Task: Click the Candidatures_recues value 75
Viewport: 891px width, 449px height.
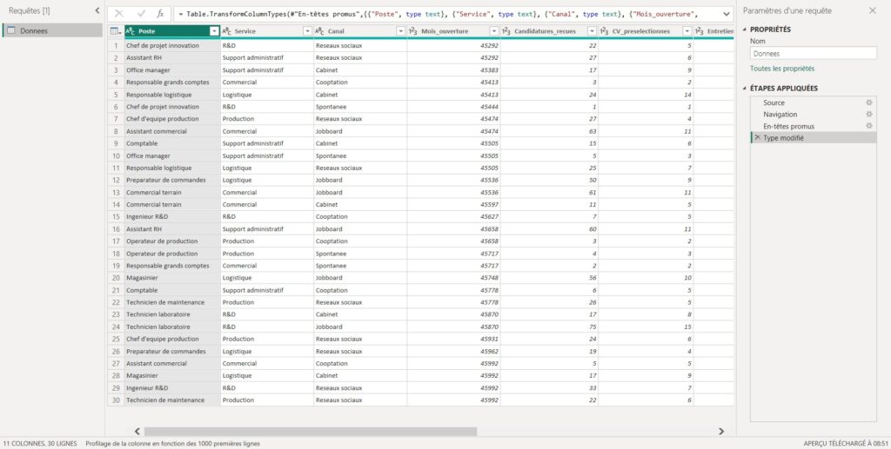Action: (549, 327)
